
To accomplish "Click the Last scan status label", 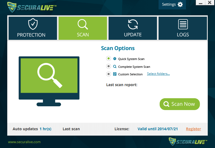I will (x=71, y=129).
